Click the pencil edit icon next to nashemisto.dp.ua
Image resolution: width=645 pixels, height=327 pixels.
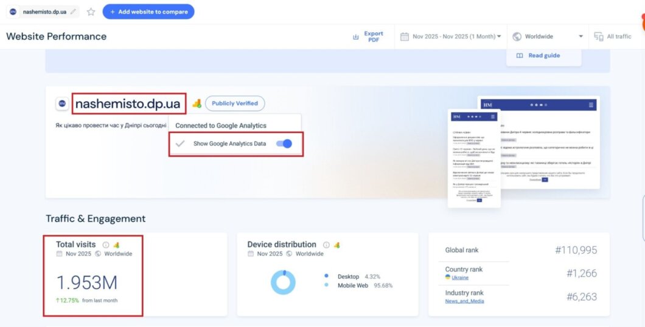[74, 12]
